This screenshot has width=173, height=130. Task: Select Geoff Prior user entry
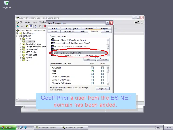(x=79, y=53)
